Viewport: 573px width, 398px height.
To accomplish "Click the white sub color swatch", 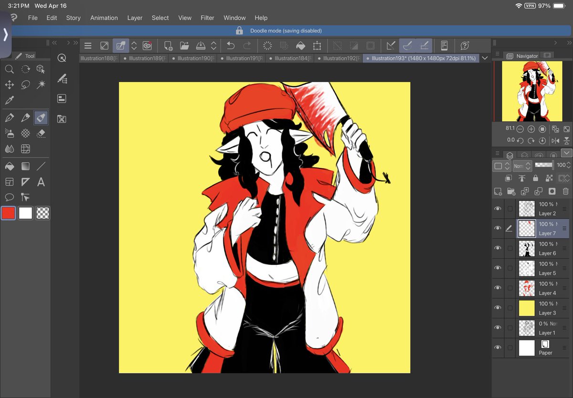I will [25, 213].
